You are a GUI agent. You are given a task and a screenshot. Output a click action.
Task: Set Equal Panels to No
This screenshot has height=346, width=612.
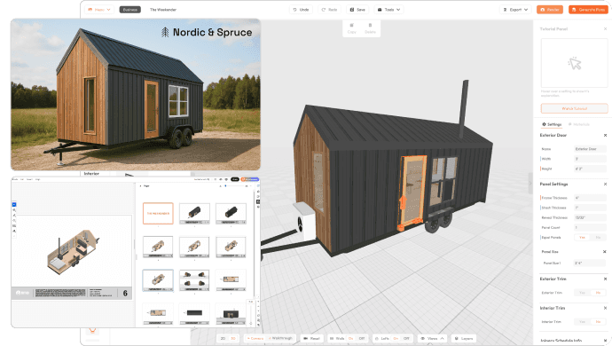pyautogui.click(x=598, y=238)
